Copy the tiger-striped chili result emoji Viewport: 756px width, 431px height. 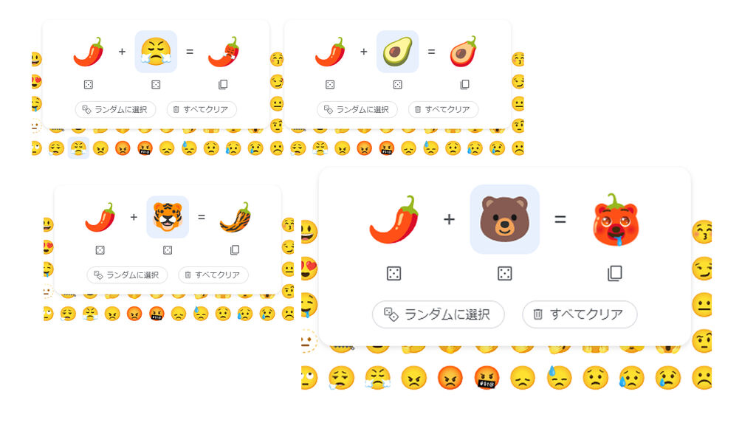(x=235, y=249)
